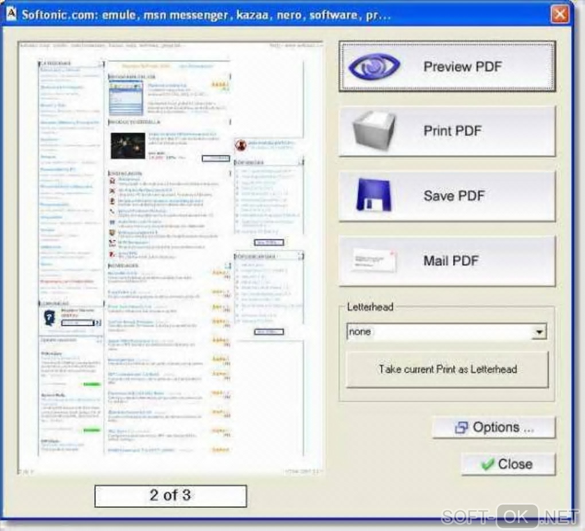This screenshot has height=531, width=585.
Task: Open the Options dialog
Action: point(494,427)
